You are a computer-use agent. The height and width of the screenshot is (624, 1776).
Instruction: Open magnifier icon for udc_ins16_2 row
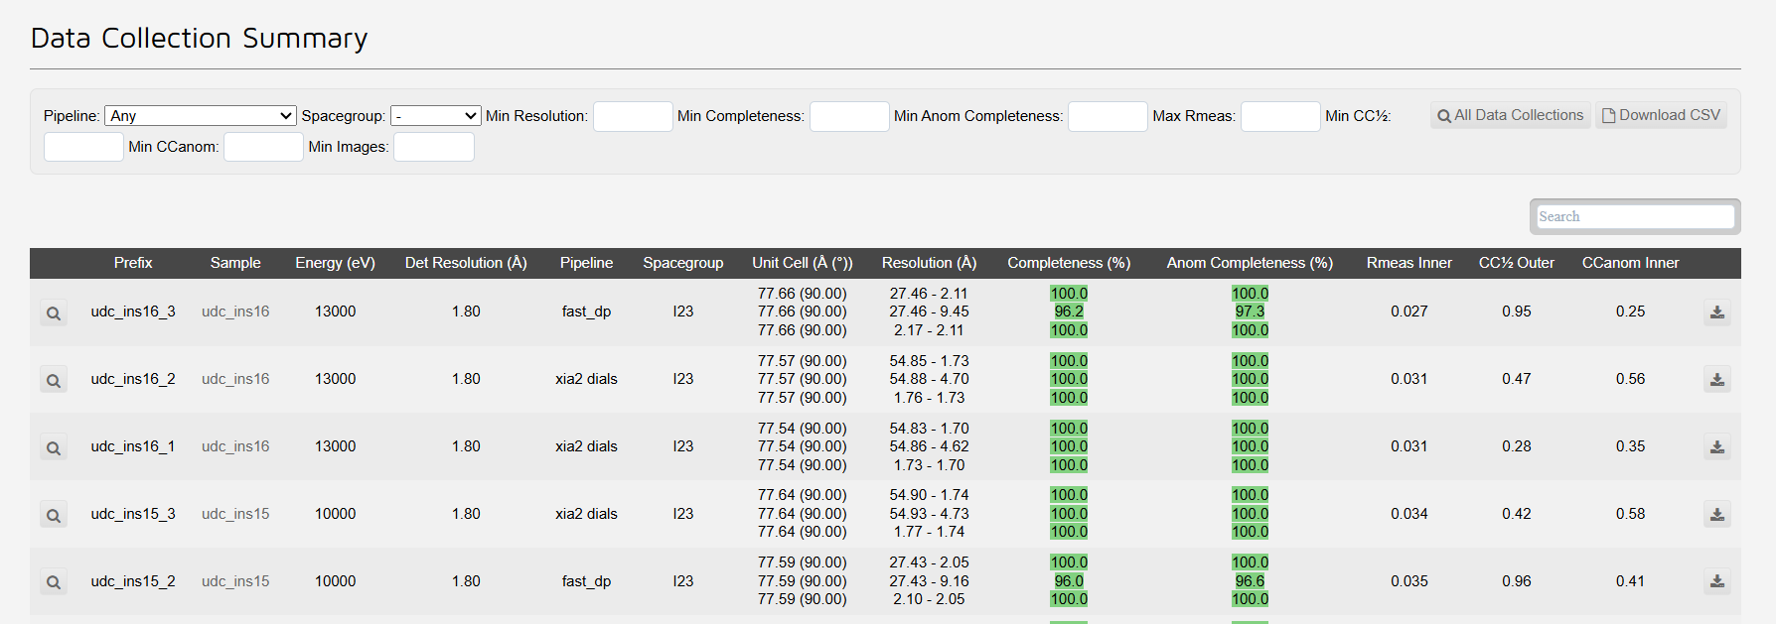tap(54, 380)
